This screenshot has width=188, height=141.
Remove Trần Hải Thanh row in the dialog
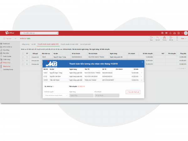142,80
